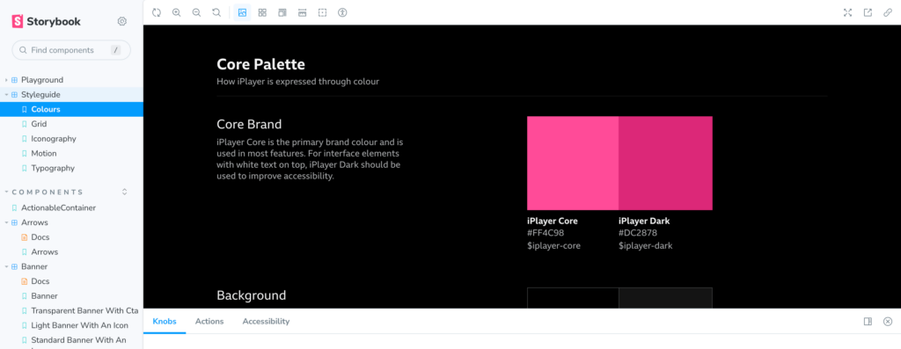
Task: Reset the preview zoom
Action: pos(216,12)
